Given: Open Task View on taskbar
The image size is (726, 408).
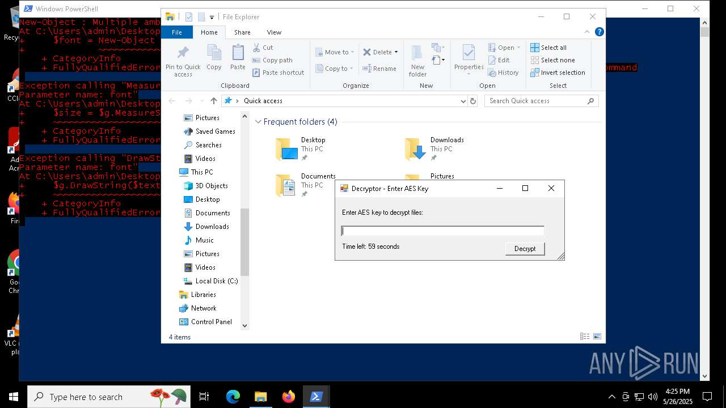Looking at the screenshot, I should pos(204,397).
